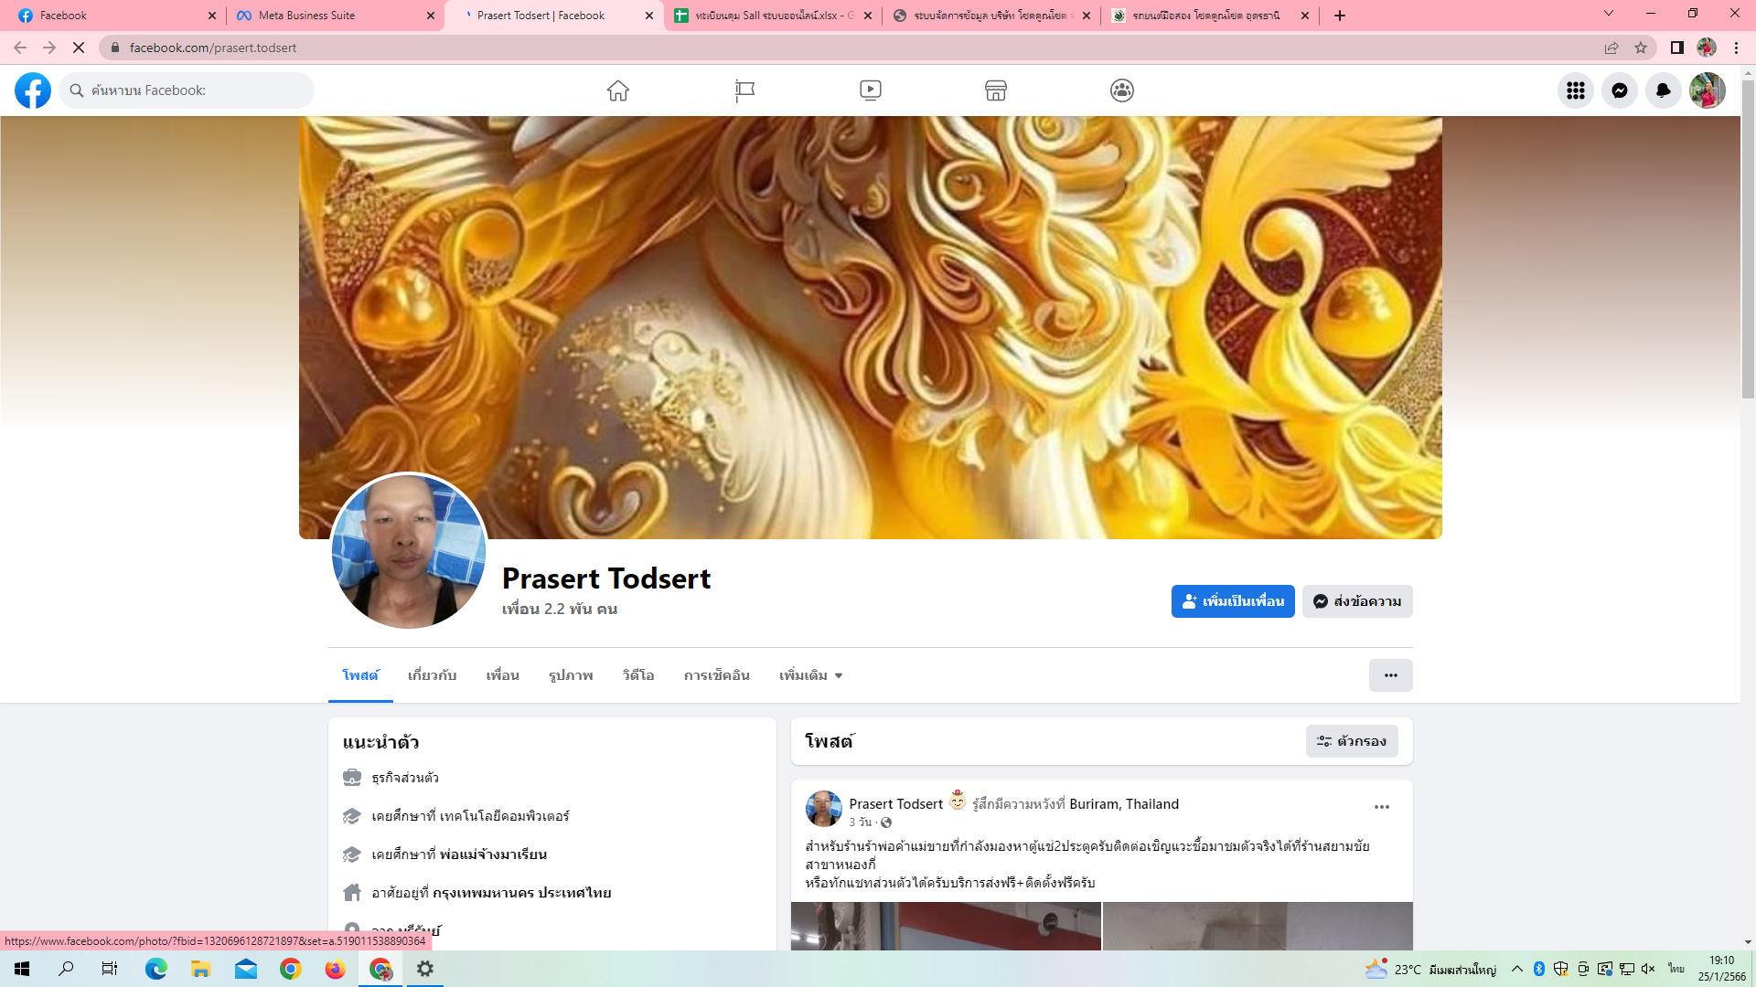Open Messenger chats icon in header
Image resolution: width=1756 pixels, height=987 pixels.
pos(1619,90)
